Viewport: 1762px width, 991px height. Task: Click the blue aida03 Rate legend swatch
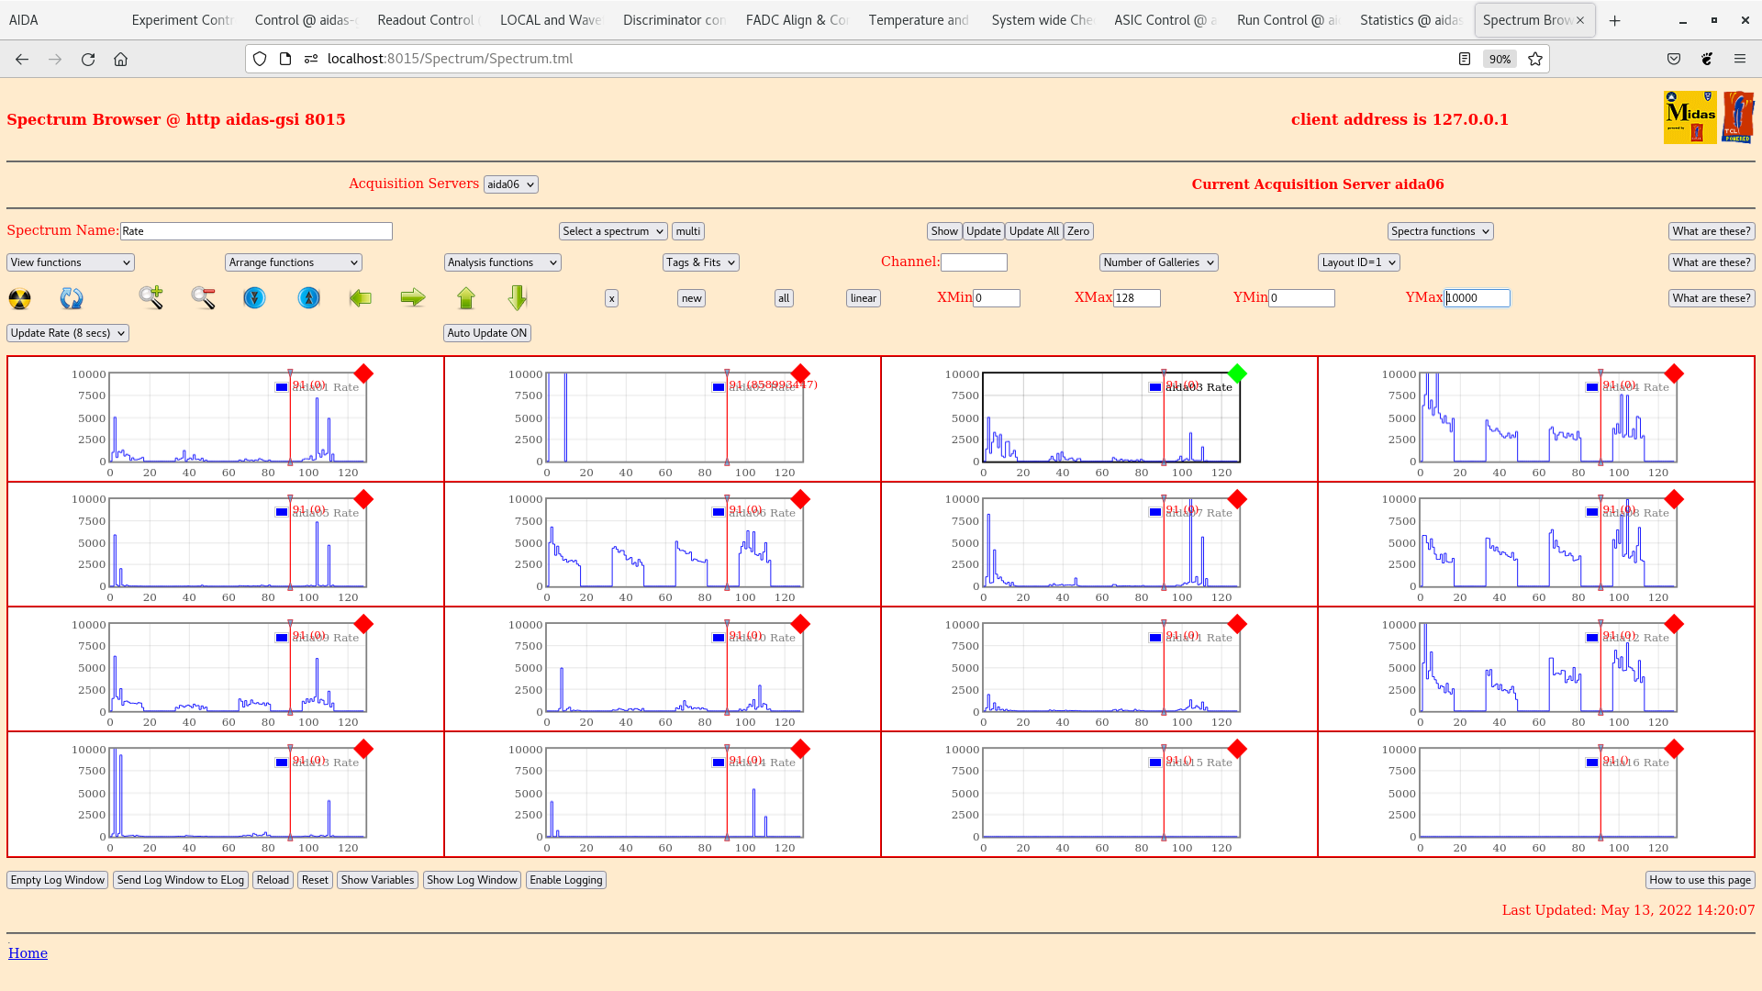pos(1155,387)
